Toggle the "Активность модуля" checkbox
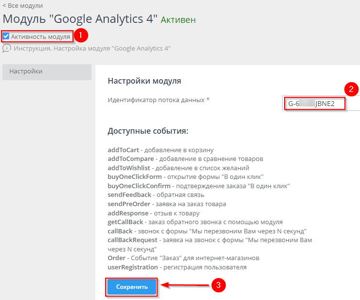 click(x=6, y=36)
